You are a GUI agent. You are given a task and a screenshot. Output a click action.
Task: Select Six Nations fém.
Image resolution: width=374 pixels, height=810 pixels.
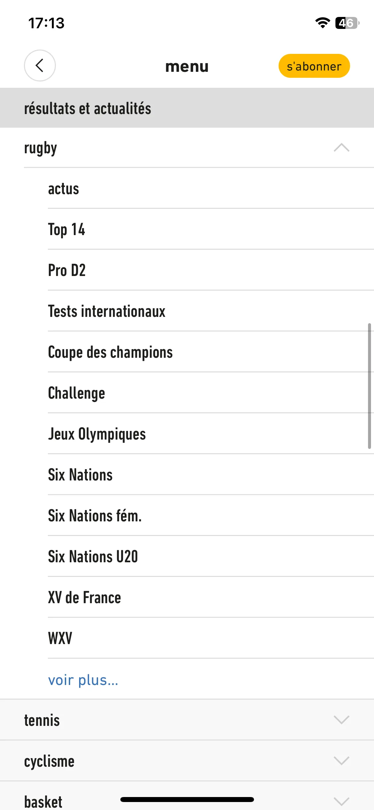click(211, 516)
